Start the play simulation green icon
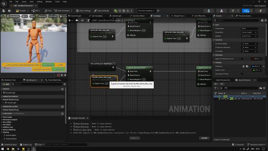Image resolution: width=268 pixels, height=151 pixels. (x=116, y=10)
